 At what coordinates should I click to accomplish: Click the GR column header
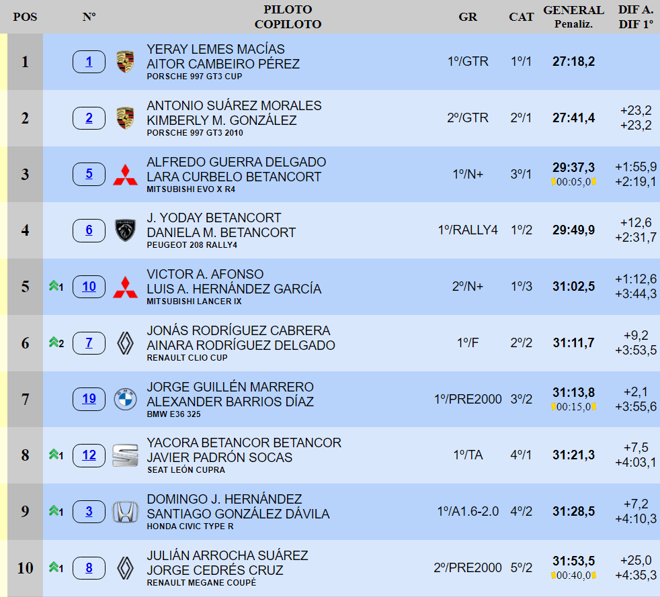pyautogui.click(x=468, y=17)
